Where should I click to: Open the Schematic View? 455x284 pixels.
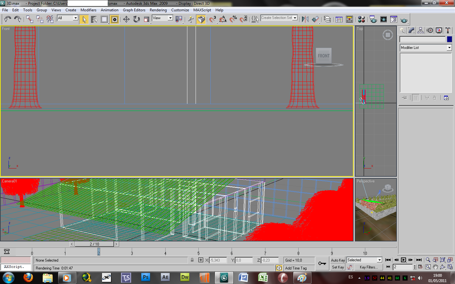point(349,19)
